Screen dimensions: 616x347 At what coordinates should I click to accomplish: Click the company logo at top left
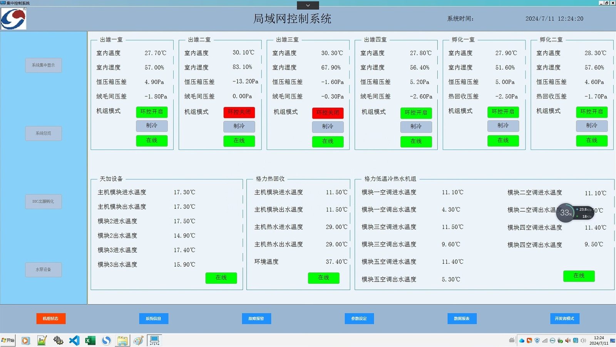click(13, 19)
